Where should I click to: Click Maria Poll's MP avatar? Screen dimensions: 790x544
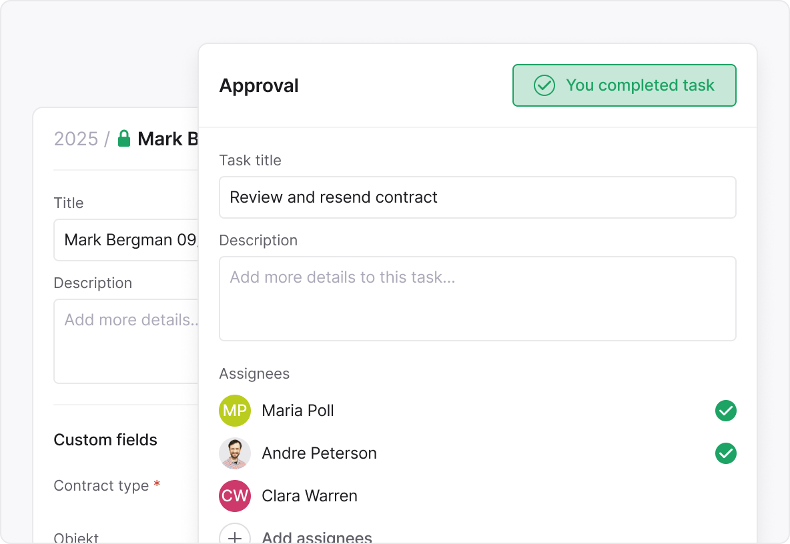point(235,411)
